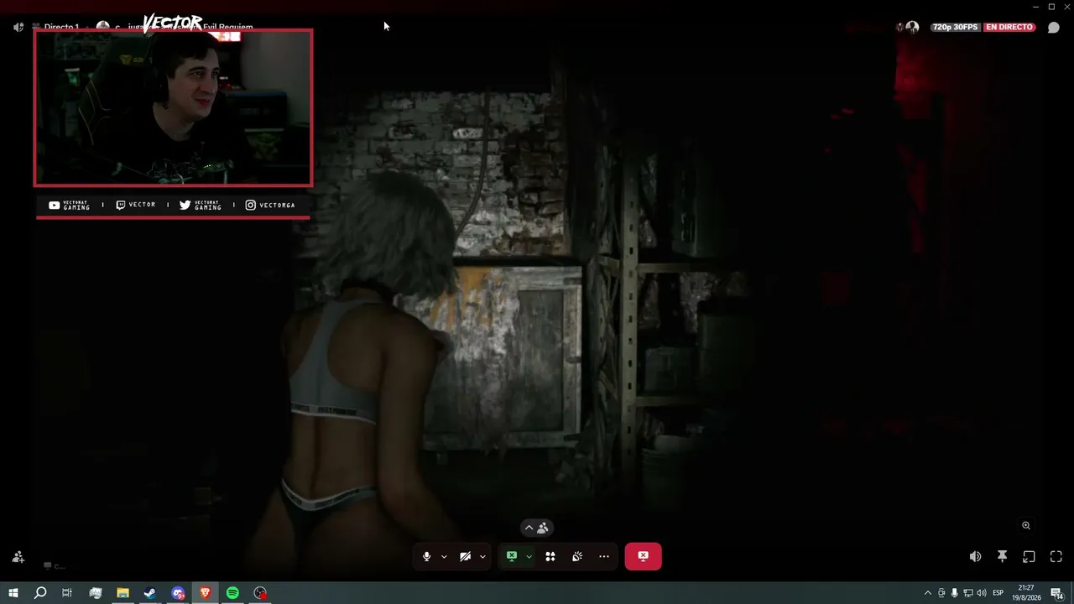The image size is (1074, 604).
Task: Open Windows Start menu
Action: (x=13, y=593)
